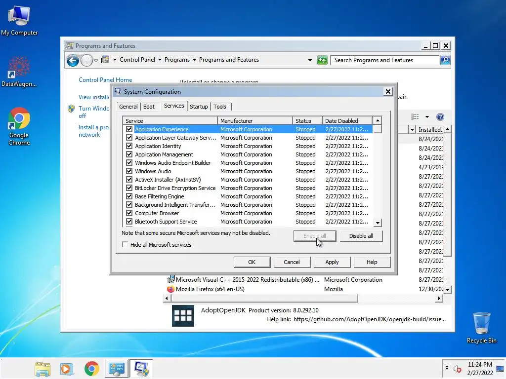Click the Microsoft Visual C++ Redistributable icon
506x379 pixels.
click(x=170, y=279)
